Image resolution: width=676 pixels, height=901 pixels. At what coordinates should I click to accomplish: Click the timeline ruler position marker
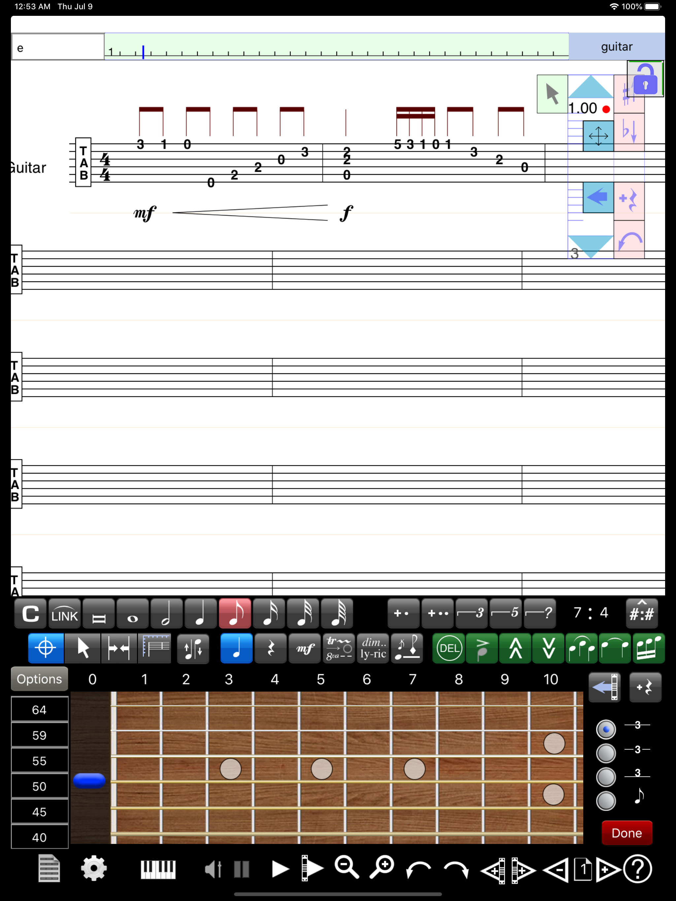(x=143, y=52)
